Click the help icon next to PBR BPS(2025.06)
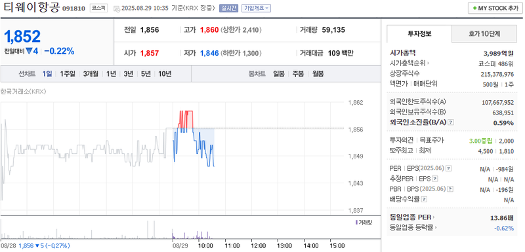This screenshot has width=525, height=252. coord(451,189)
